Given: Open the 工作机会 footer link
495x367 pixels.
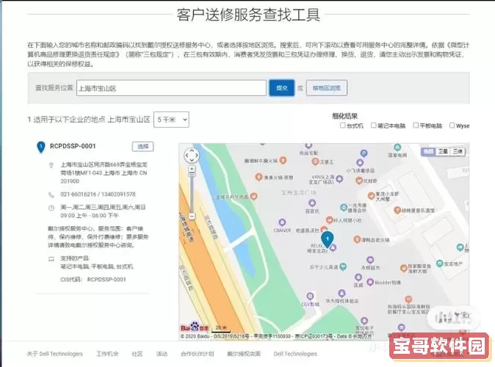Looking at the screenshot, I should [x=107, y=354].
